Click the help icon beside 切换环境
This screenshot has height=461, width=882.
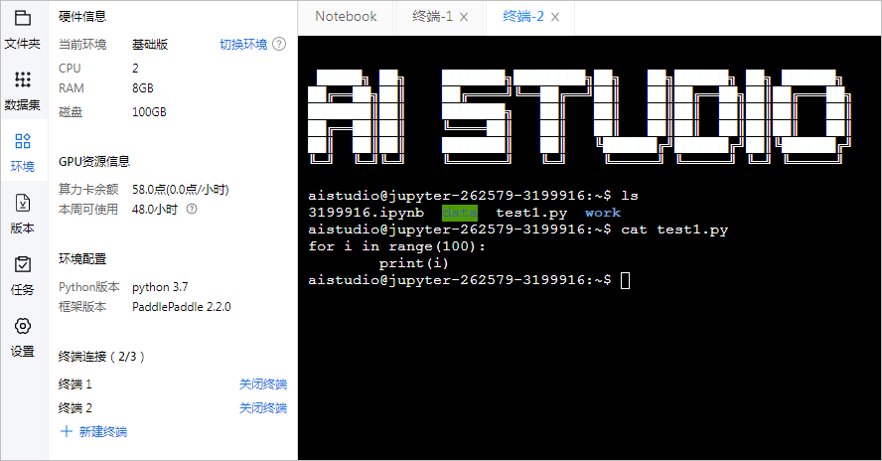point(279,44)
